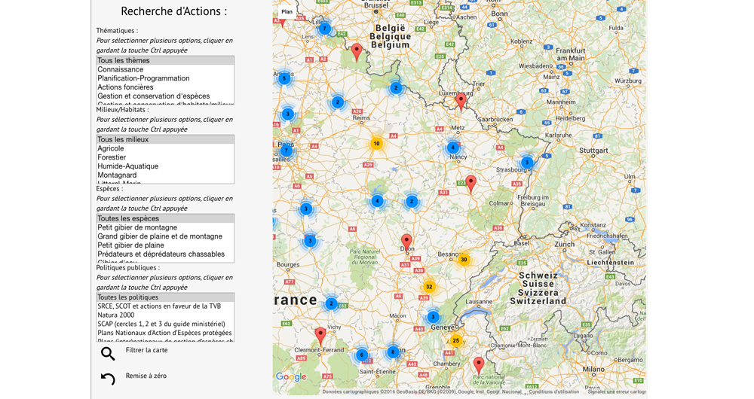This screenshot has height=399, width=754.
Task: Select Toutes les espèces option
Action: click(x=165, y=218)
